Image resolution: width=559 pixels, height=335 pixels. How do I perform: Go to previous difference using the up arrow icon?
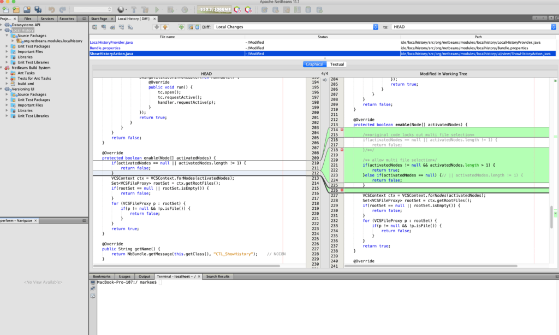(164, 26)
